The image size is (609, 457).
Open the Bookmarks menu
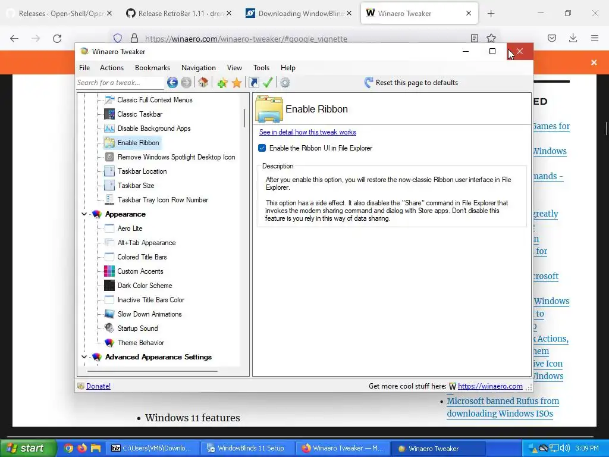coord(153,68)
